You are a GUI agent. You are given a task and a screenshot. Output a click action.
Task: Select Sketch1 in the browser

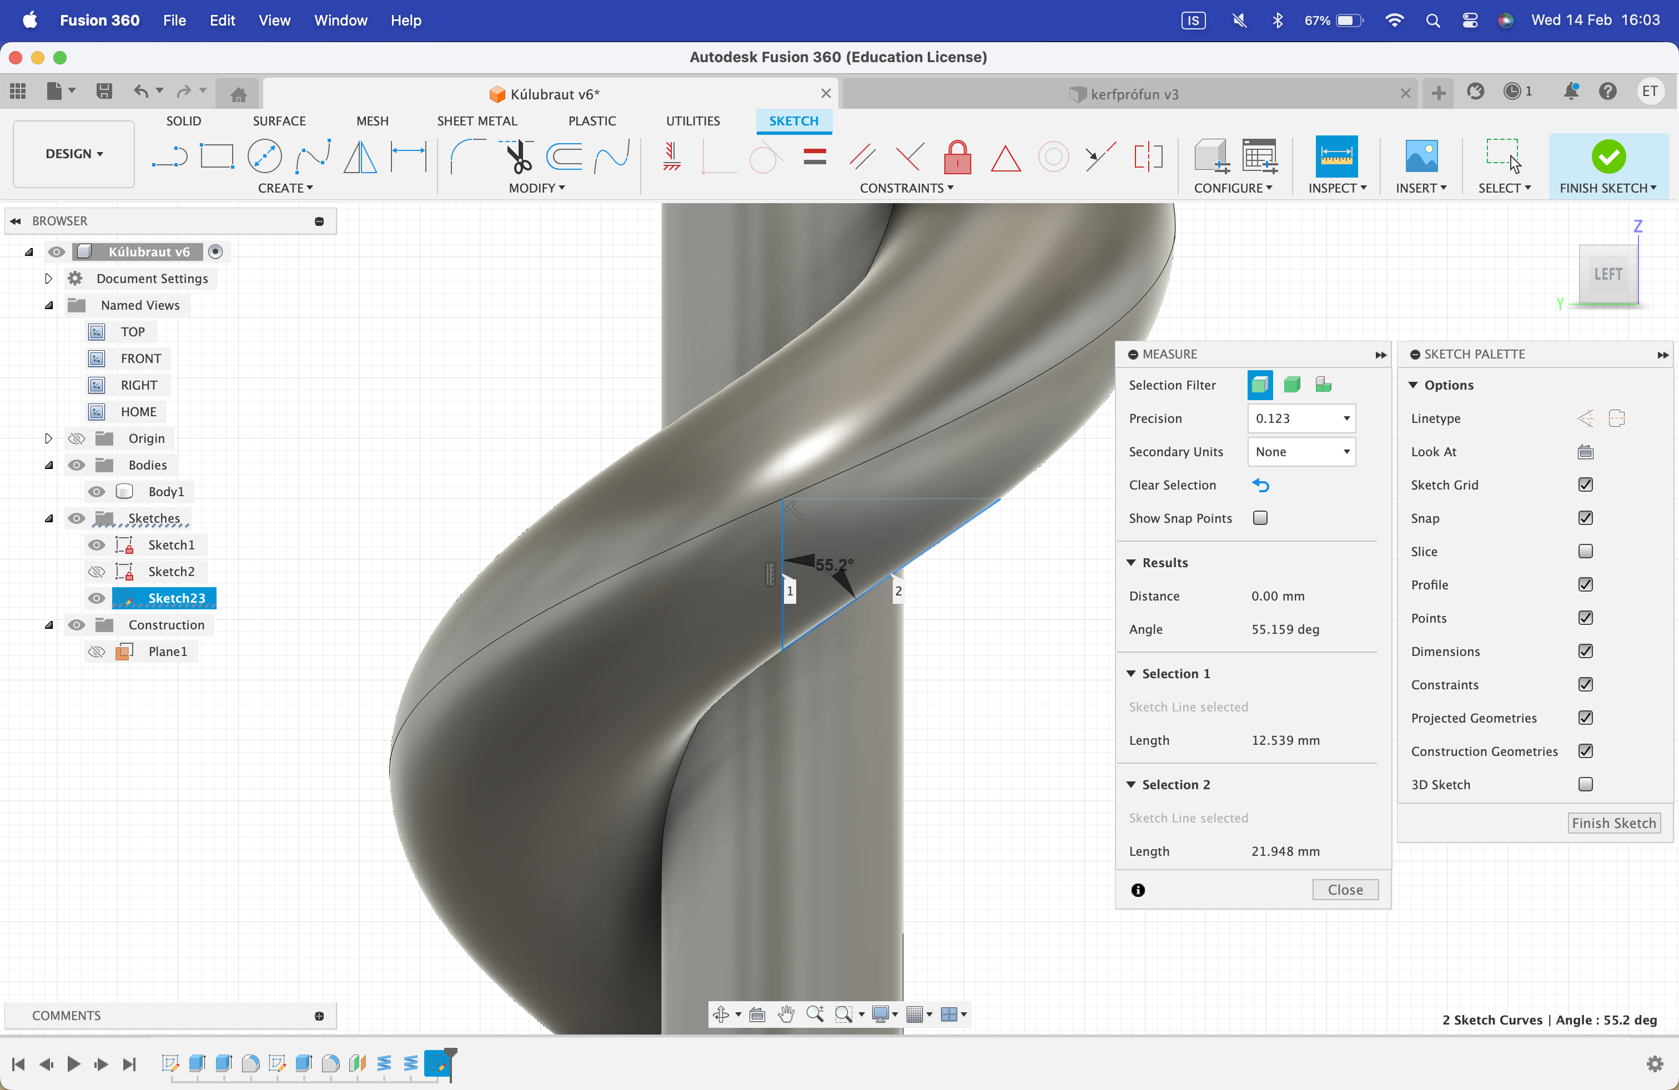point(170,545)
